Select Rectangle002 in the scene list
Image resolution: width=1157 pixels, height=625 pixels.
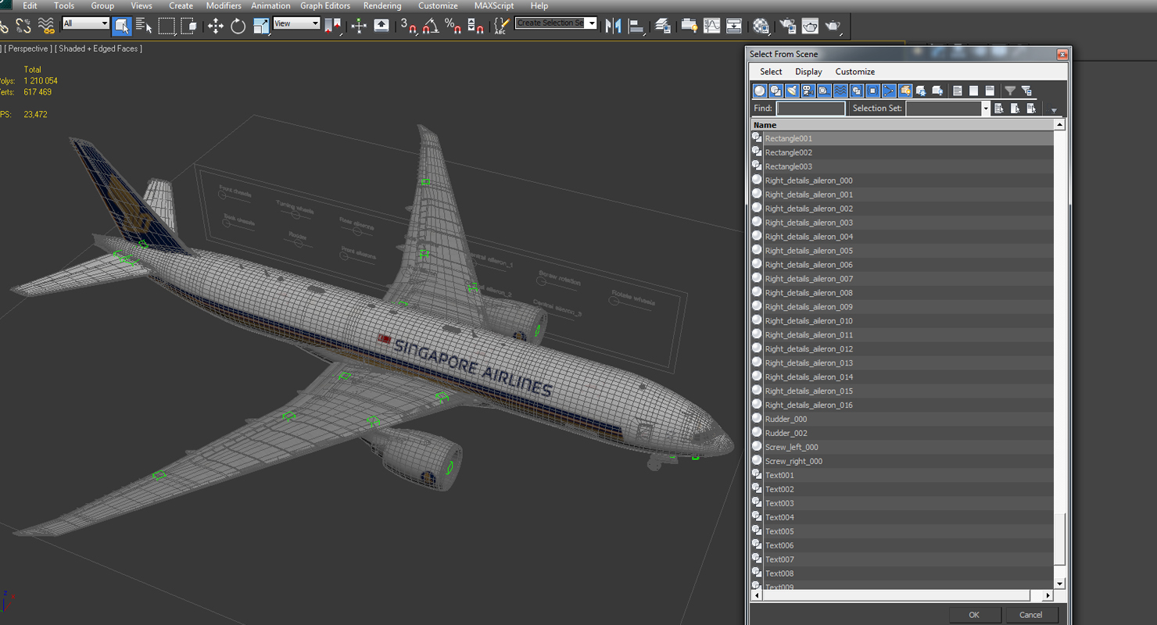[x=903, y=152]
